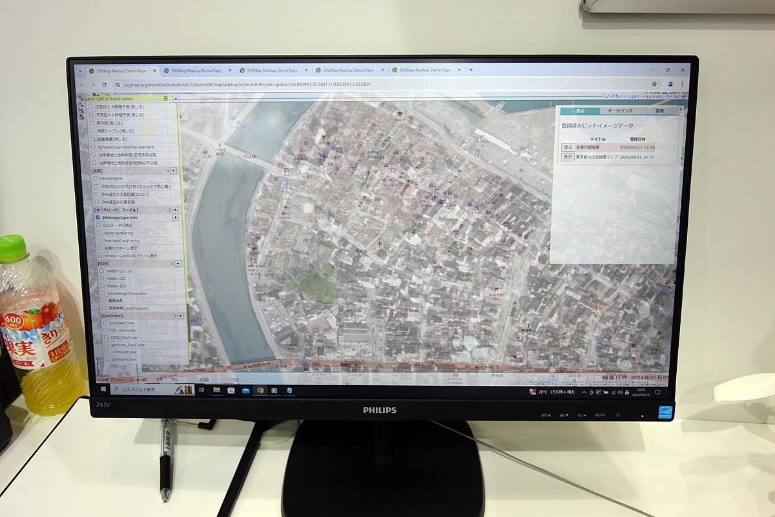
Task: Enable the Raster GIS layer checkbox
Action: (102, 286)
